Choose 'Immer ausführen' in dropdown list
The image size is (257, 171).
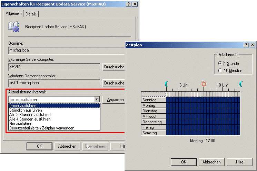pos(54,106)
